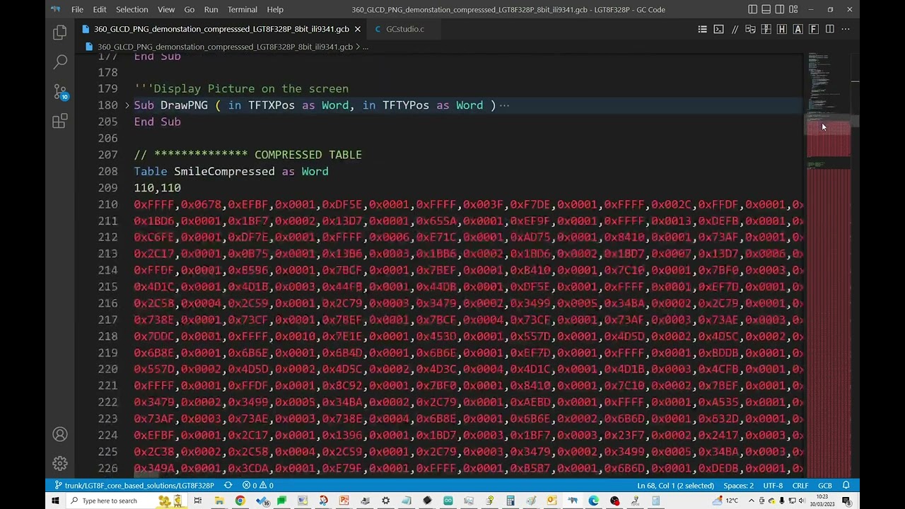
Task: Click the F icon in editor toolbar
Action: pyautogui.click(x=813, y=29)
